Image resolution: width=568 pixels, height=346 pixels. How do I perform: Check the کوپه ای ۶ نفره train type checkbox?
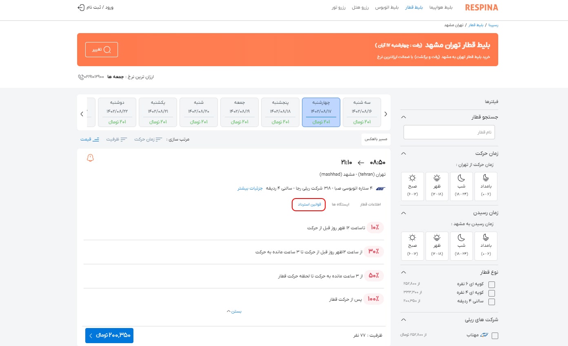[492, 284]
